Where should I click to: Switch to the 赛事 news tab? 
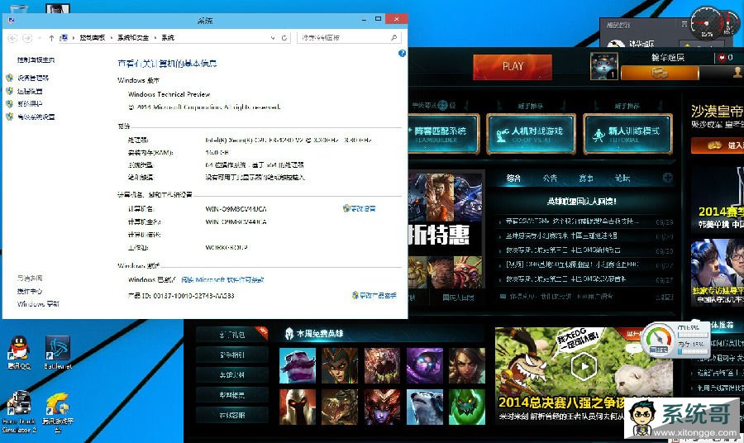point(586,179)
